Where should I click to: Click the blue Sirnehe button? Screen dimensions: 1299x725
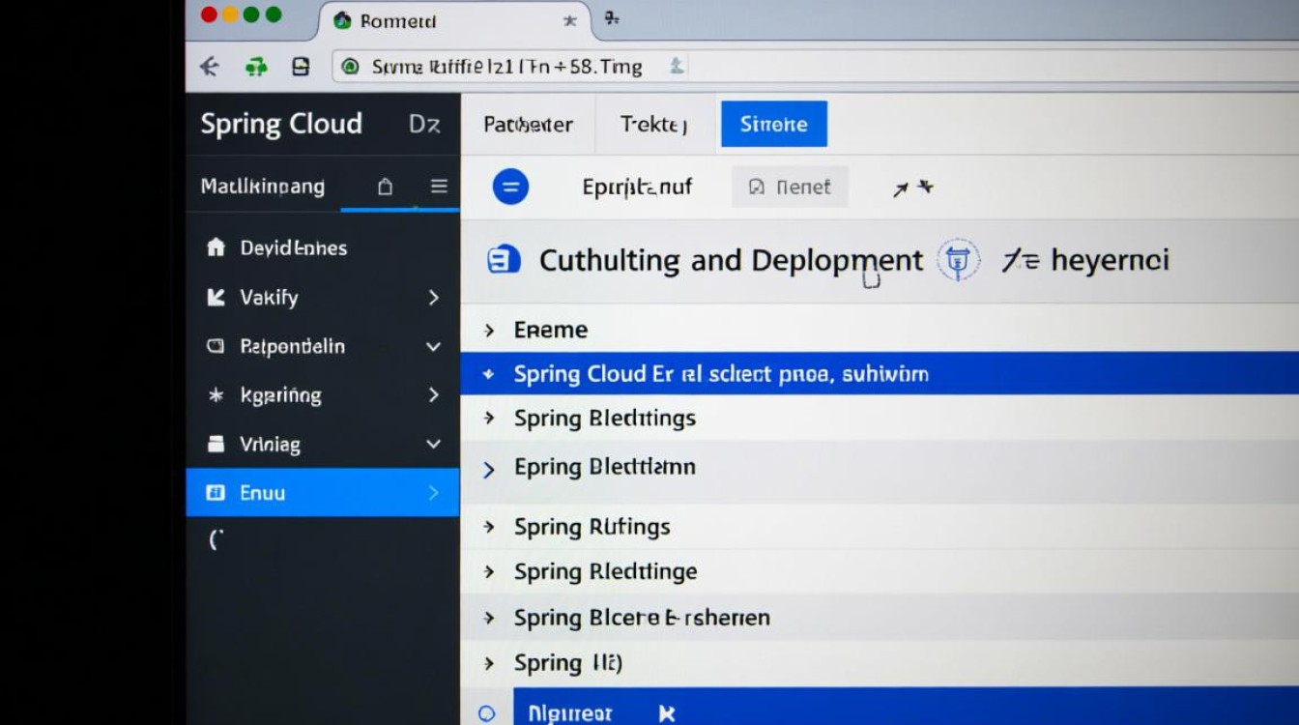[774, 124]
